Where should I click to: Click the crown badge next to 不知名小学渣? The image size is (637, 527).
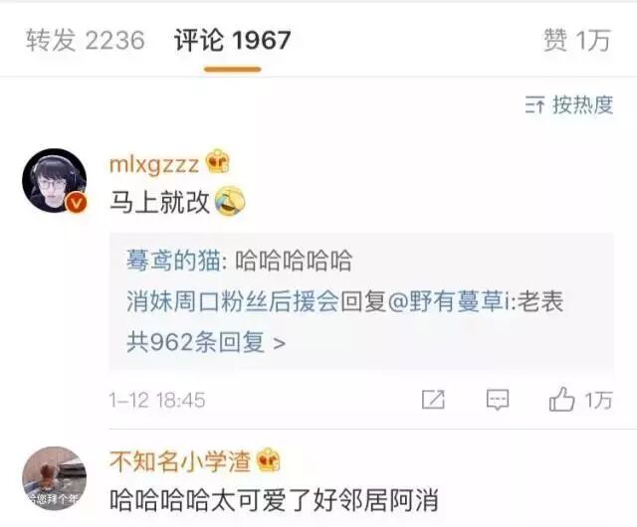[268, 460]
